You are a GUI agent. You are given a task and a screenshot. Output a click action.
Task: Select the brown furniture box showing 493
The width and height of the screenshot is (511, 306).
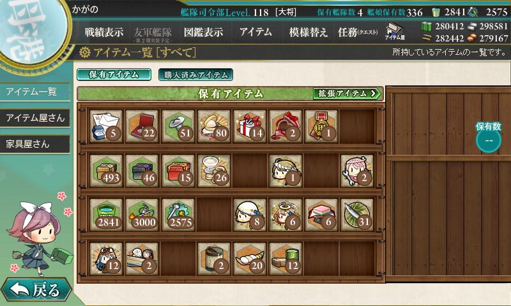coord(105,171)
